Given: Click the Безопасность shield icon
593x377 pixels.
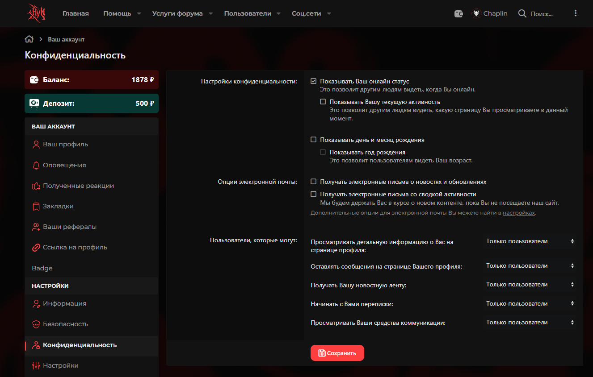Looking at the screenshot, I should pos(36,324).
